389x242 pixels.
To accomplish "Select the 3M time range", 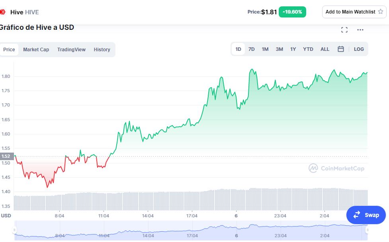I will tap(280, 49).
